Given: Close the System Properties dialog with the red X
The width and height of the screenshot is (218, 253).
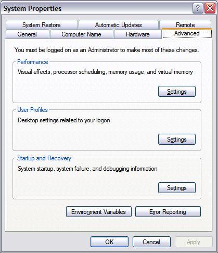Looking at the screenshot, I should [x=210, y=8].
